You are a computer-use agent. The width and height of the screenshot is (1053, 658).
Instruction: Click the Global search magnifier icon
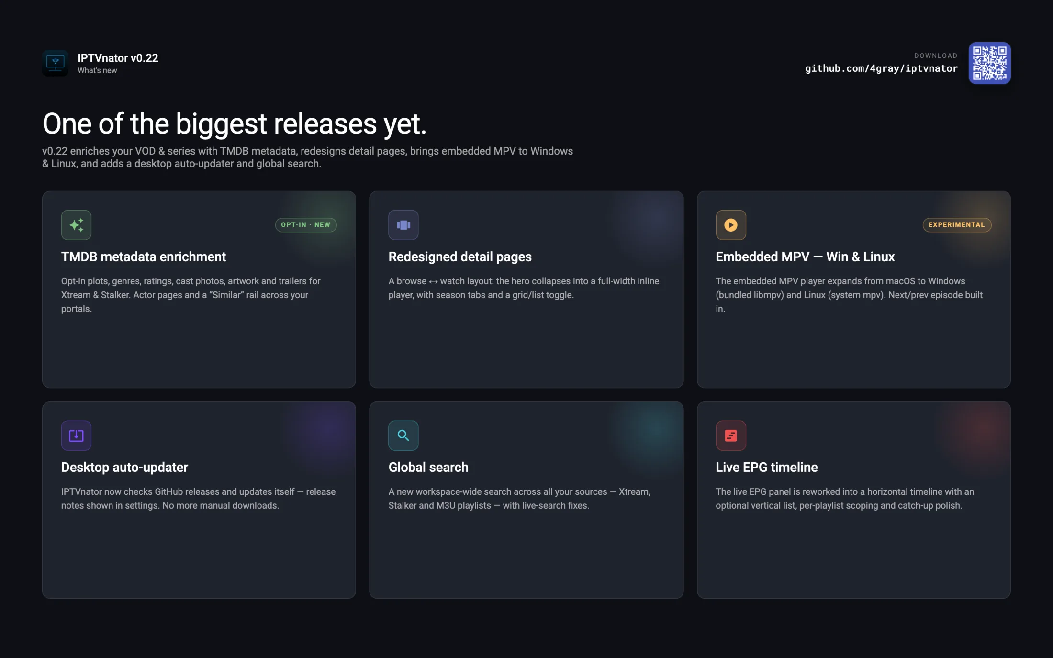pyautogui.click(x=403, y=435)
